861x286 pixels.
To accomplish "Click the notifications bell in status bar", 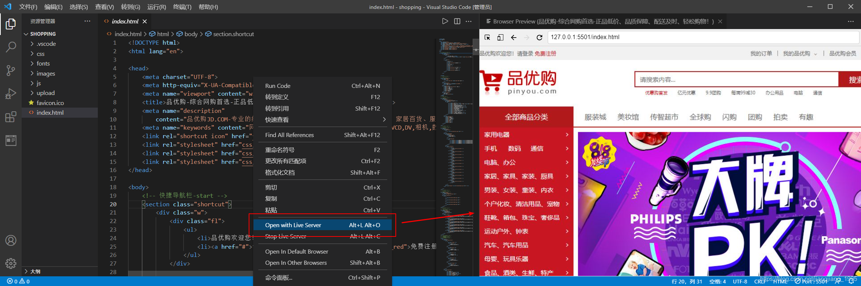I will (x=851, y=281).
